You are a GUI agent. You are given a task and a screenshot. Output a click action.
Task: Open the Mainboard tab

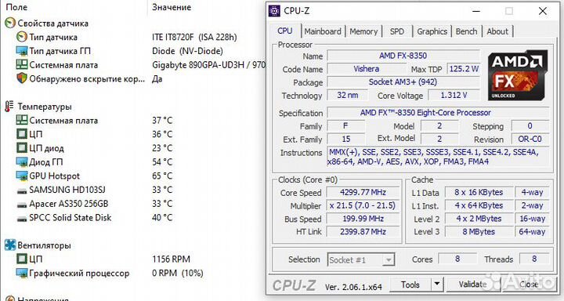point(323,31)
